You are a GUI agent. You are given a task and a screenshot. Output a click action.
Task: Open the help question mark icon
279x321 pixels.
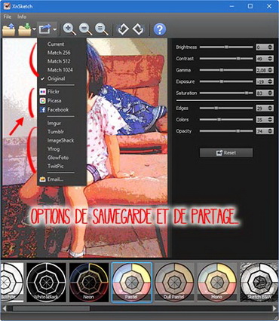point(160,29)
